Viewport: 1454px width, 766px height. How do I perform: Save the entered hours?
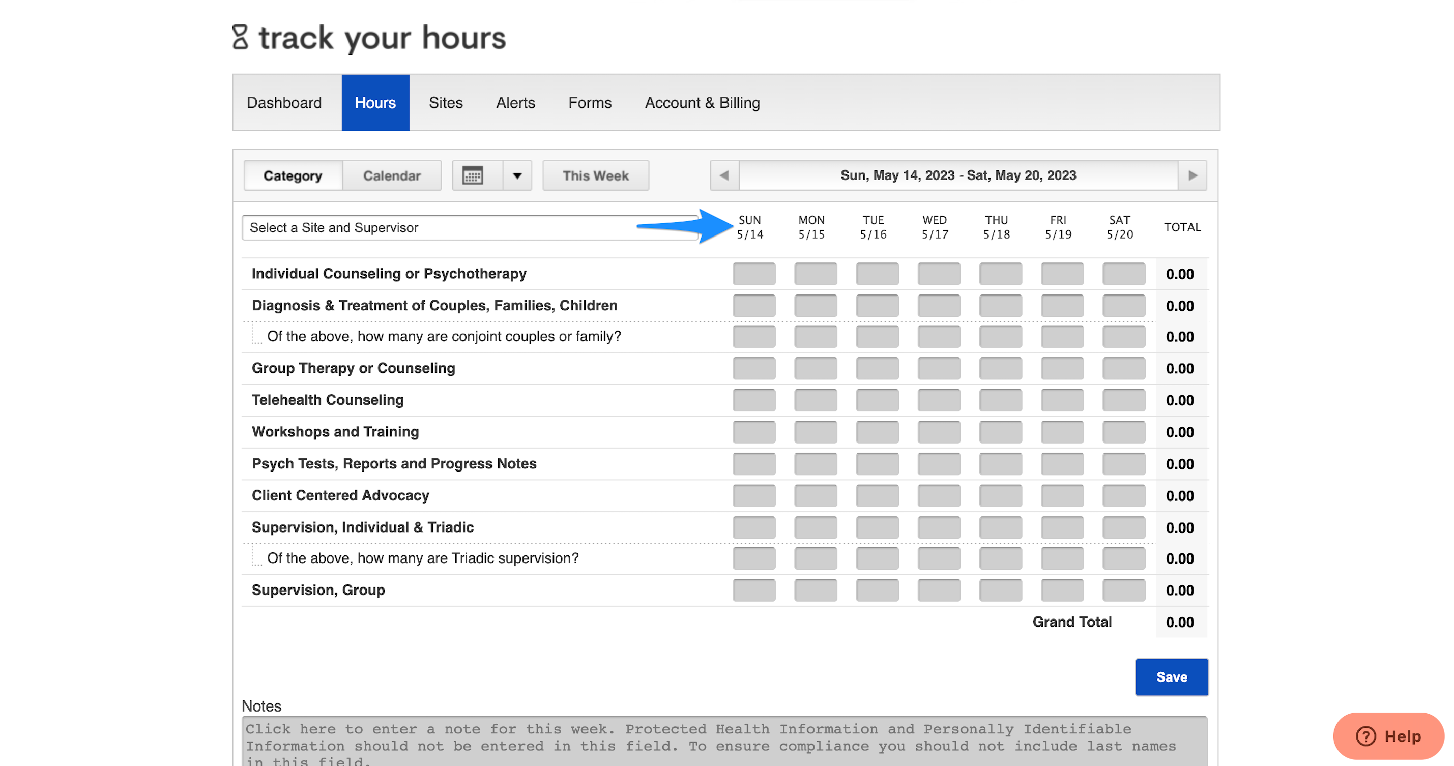pos(1172,677)
